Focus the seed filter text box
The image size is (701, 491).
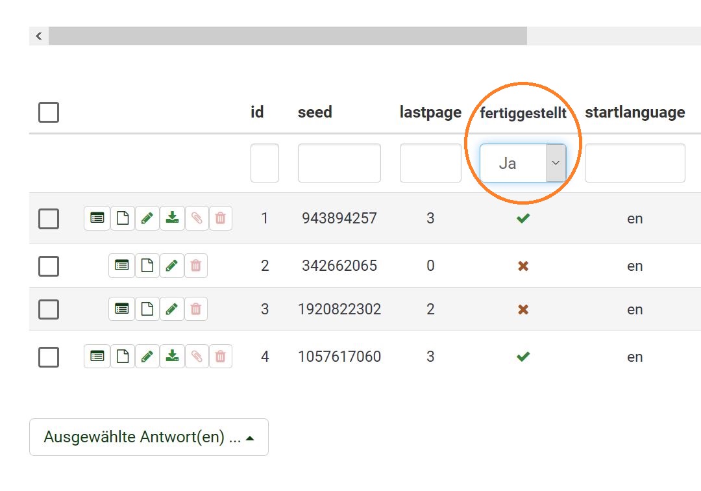click(x=339, y=163)
